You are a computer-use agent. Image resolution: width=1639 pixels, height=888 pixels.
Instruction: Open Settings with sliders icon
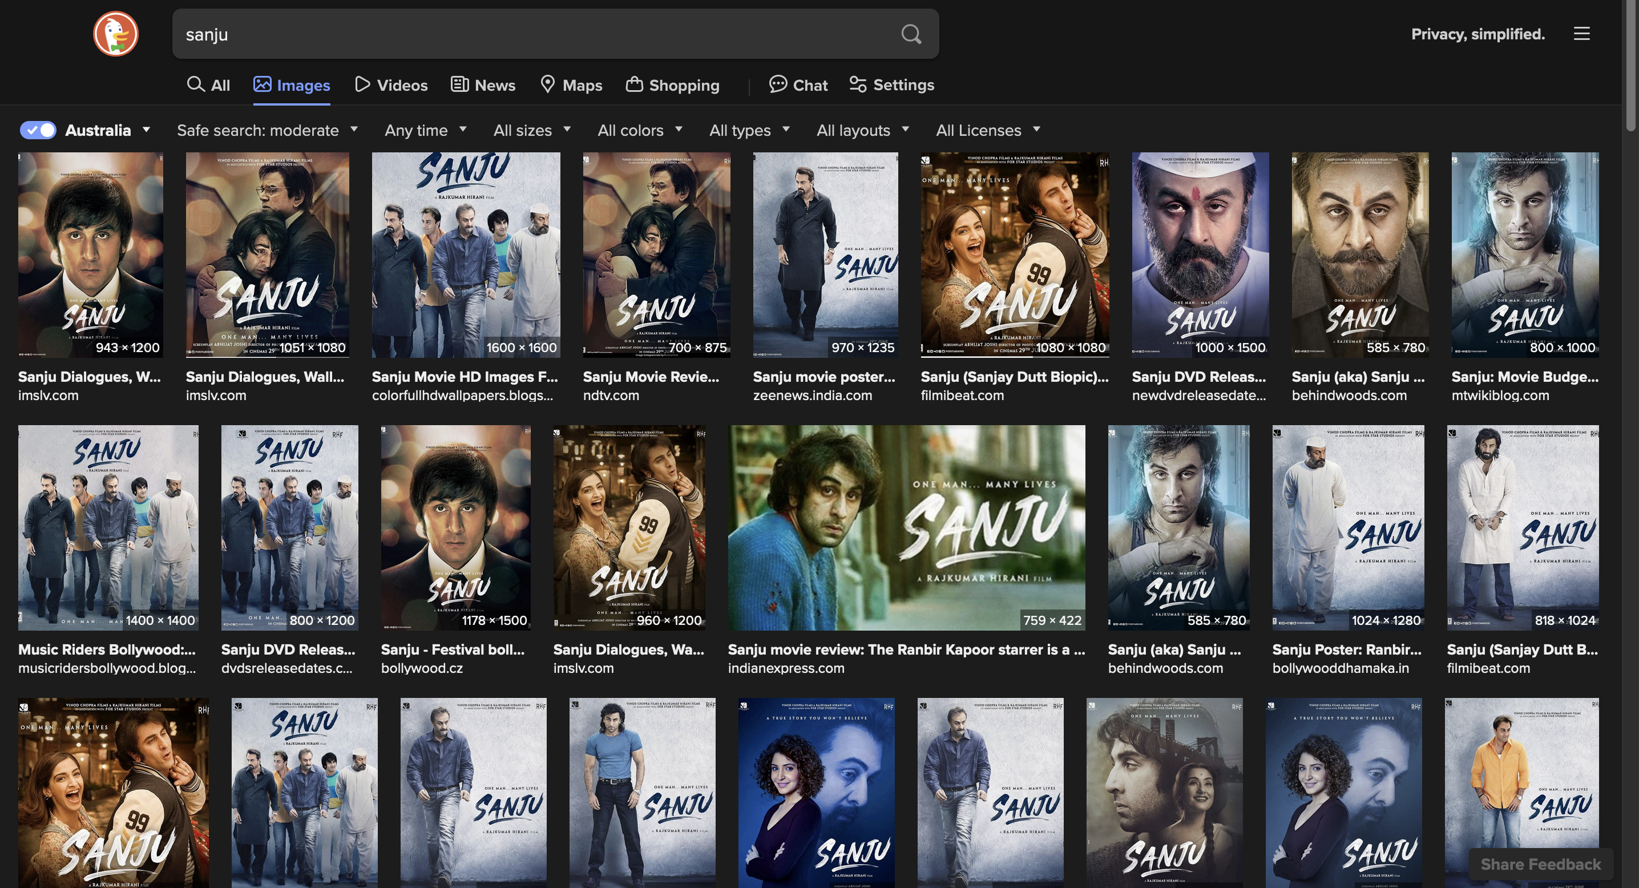point(891,84)
